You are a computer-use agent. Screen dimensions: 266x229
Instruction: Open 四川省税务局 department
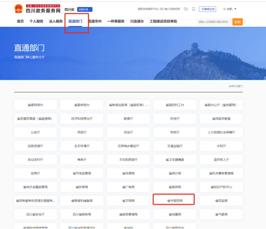82,214
